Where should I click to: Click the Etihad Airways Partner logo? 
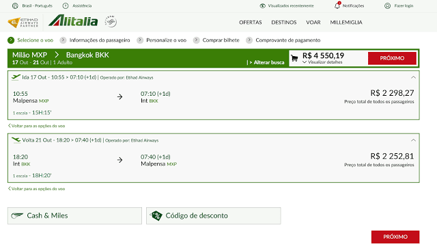coord(23,23)
